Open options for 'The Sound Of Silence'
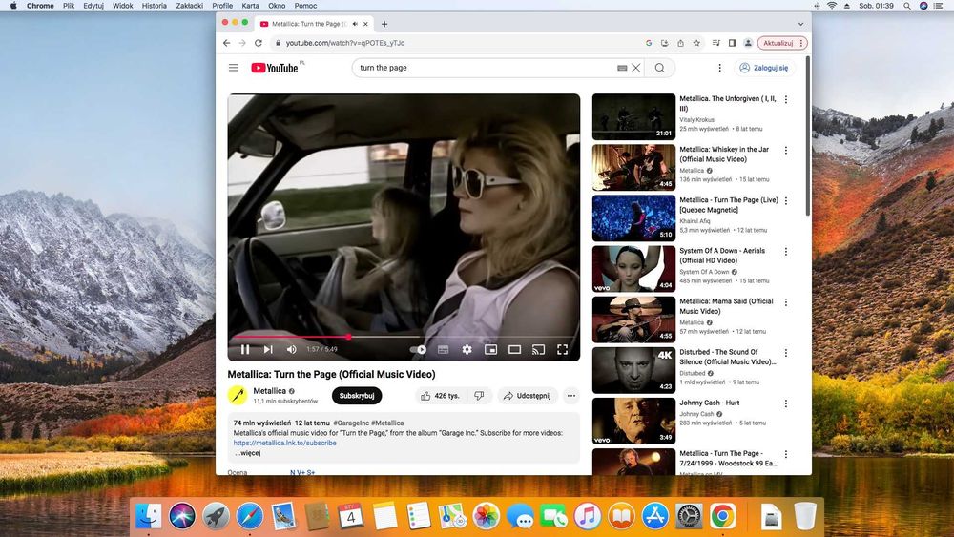Image resolution: width=954 pixels, height=537 pixels. (785, 353)
